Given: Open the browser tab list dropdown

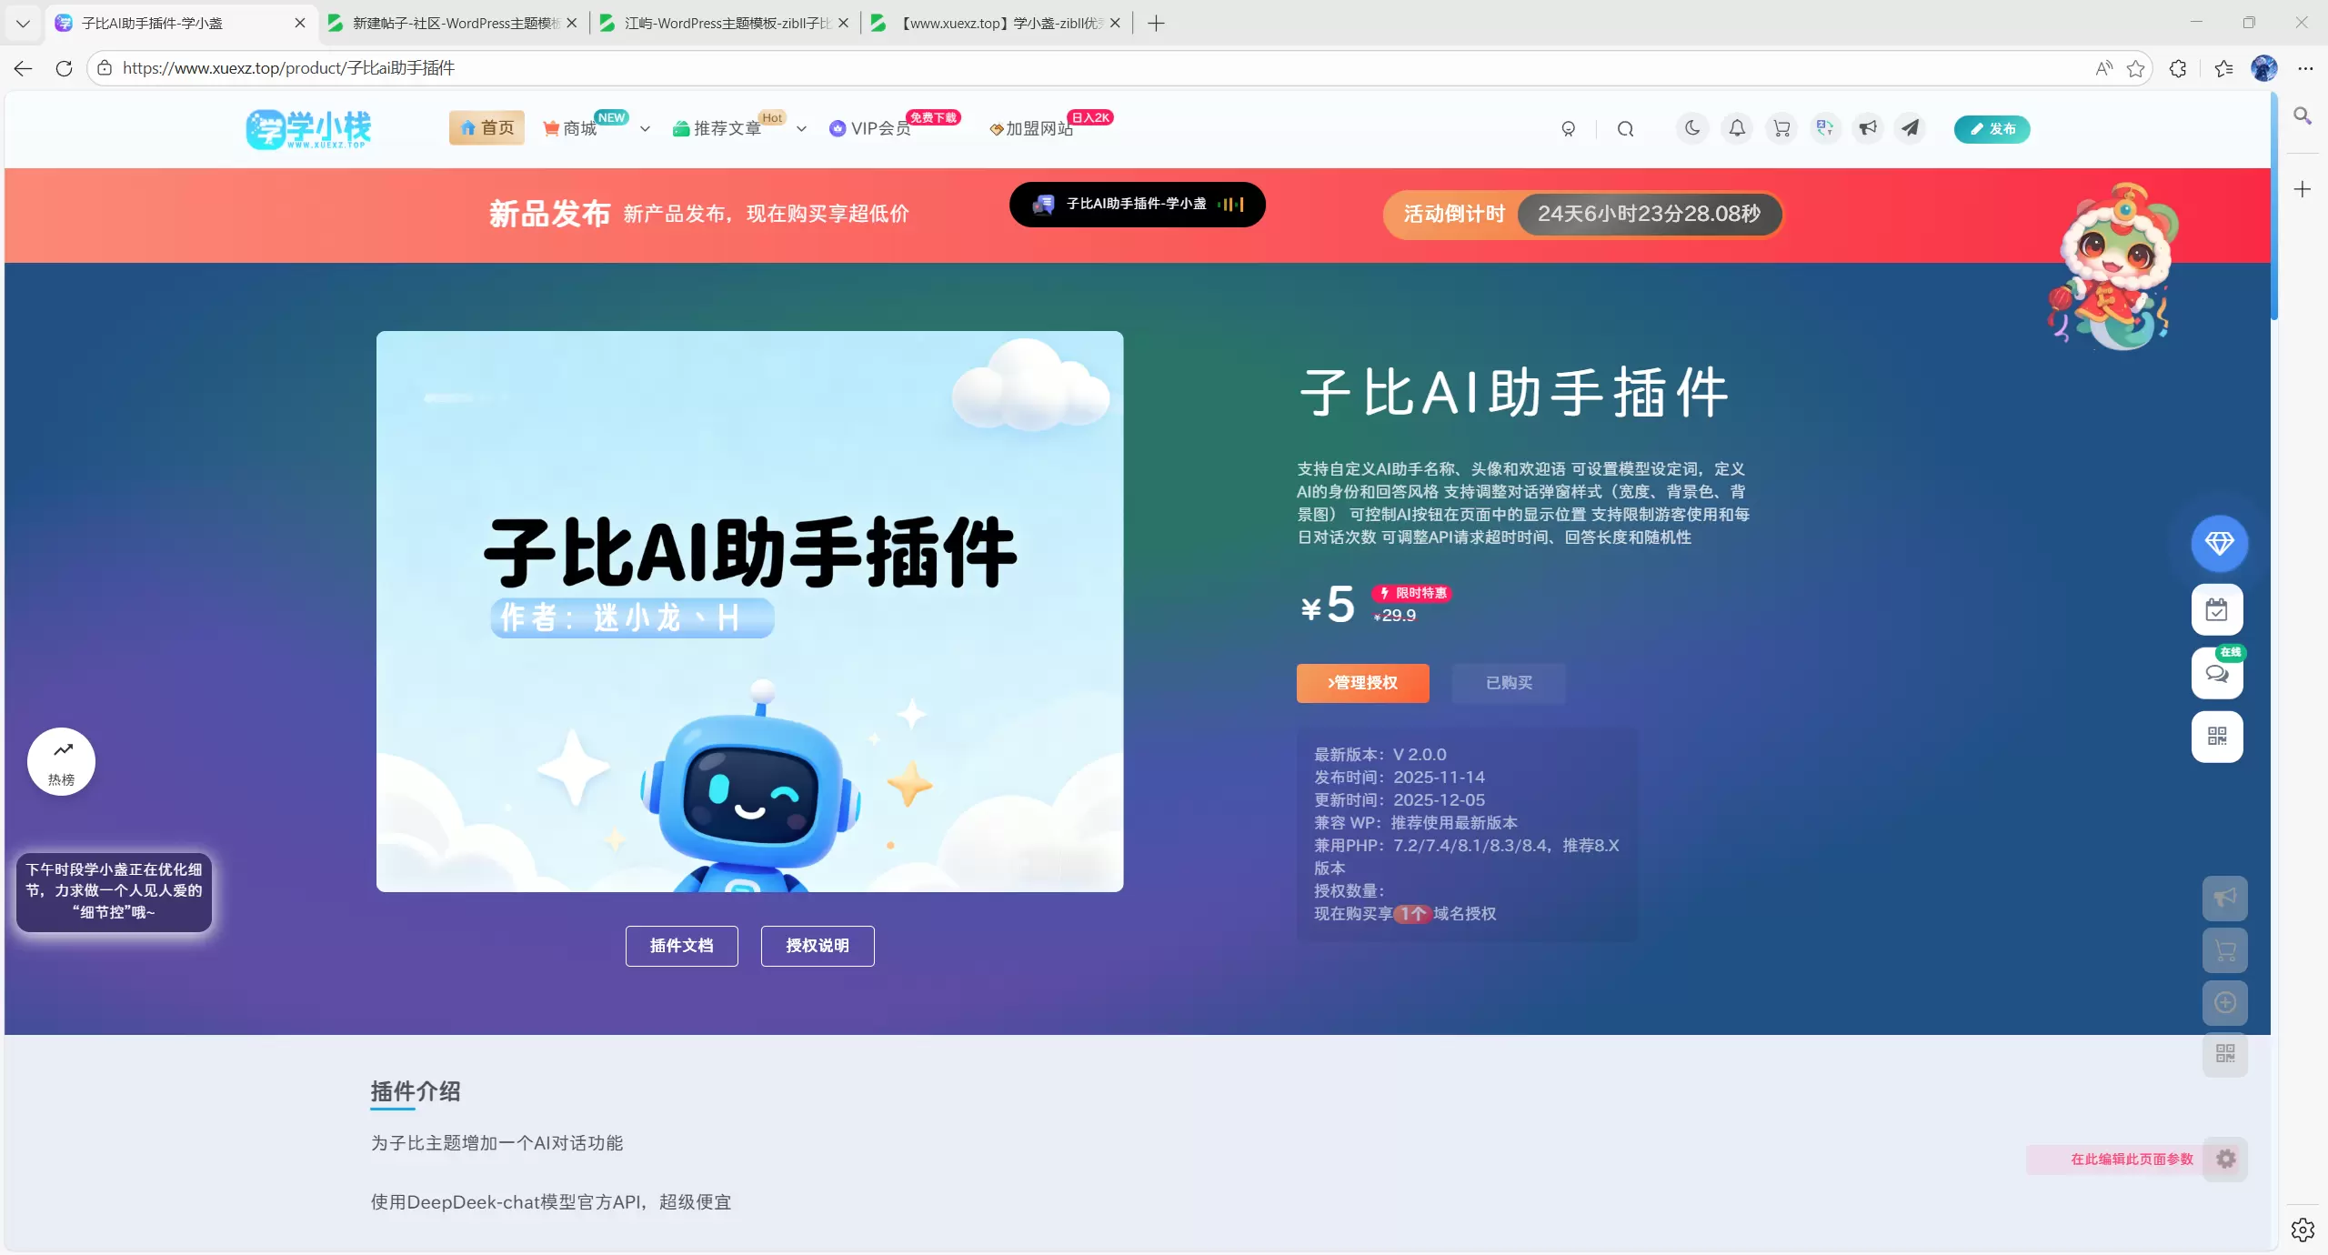Looking at the screenshot, I should pos(23,24).
